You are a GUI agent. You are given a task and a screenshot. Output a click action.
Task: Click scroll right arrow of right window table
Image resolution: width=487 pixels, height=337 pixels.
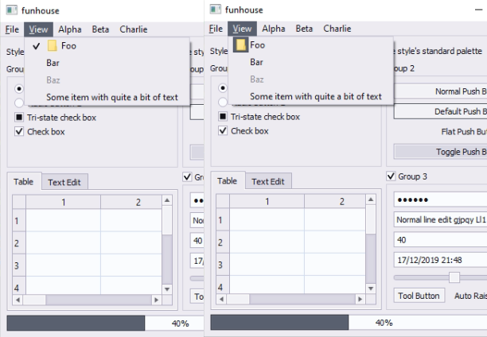[360, 299]
